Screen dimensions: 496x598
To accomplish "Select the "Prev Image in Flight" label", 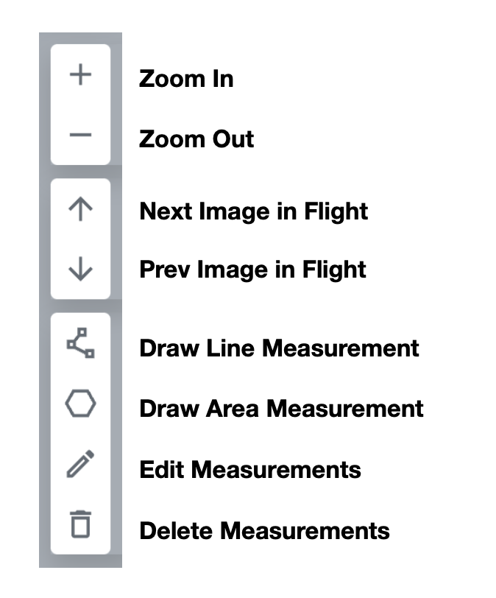I will [252, 270].
